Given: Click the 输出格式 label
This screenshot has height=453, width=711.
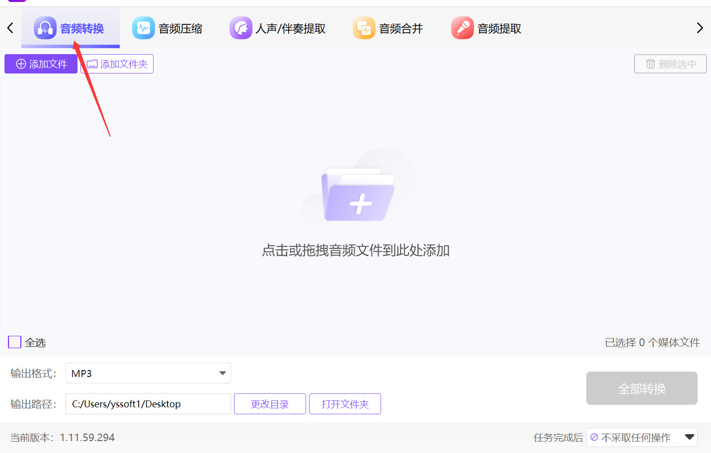Looking at the screenshot, I should [33, 374].
